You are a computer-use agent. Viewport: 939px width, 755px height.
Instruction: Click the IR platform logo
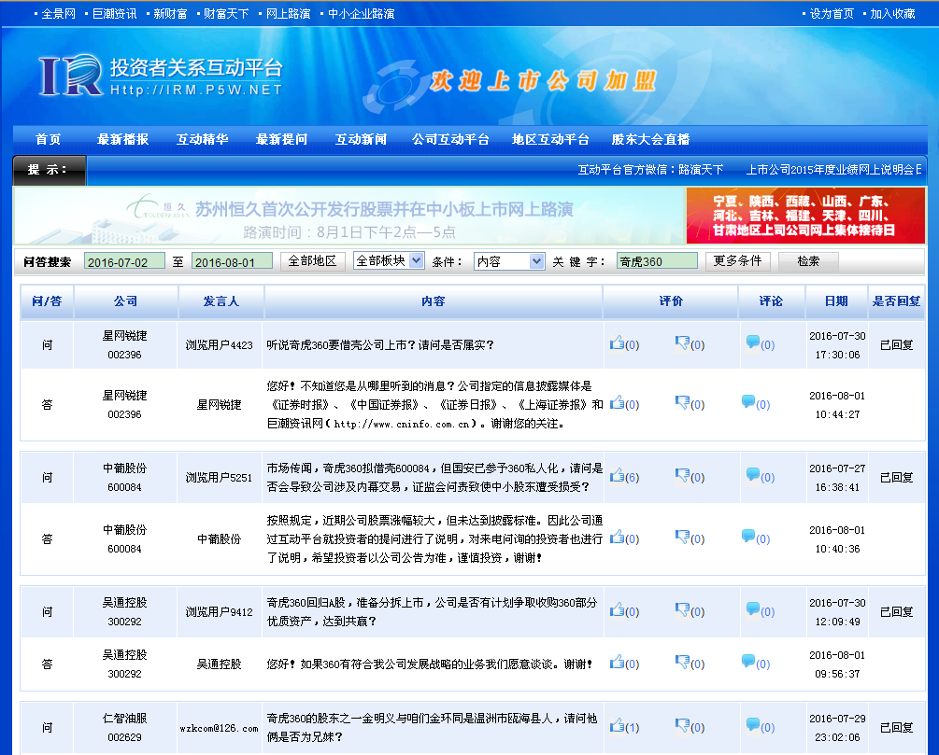coord(71,76)
